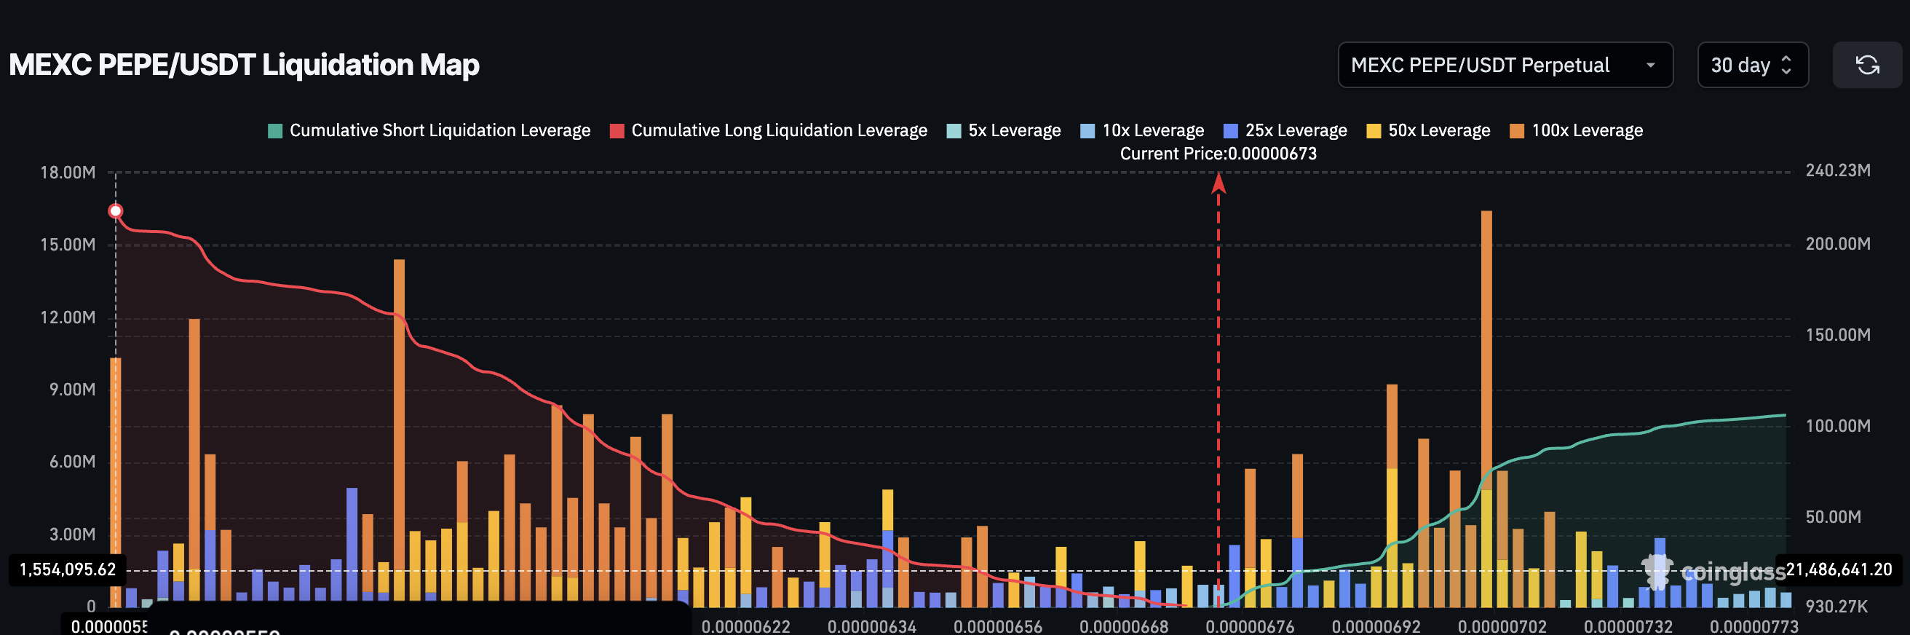This screenshot has width=1910, height=635.
Task: Click the 100.00M right axis label
Action: tap(1838, 426)
